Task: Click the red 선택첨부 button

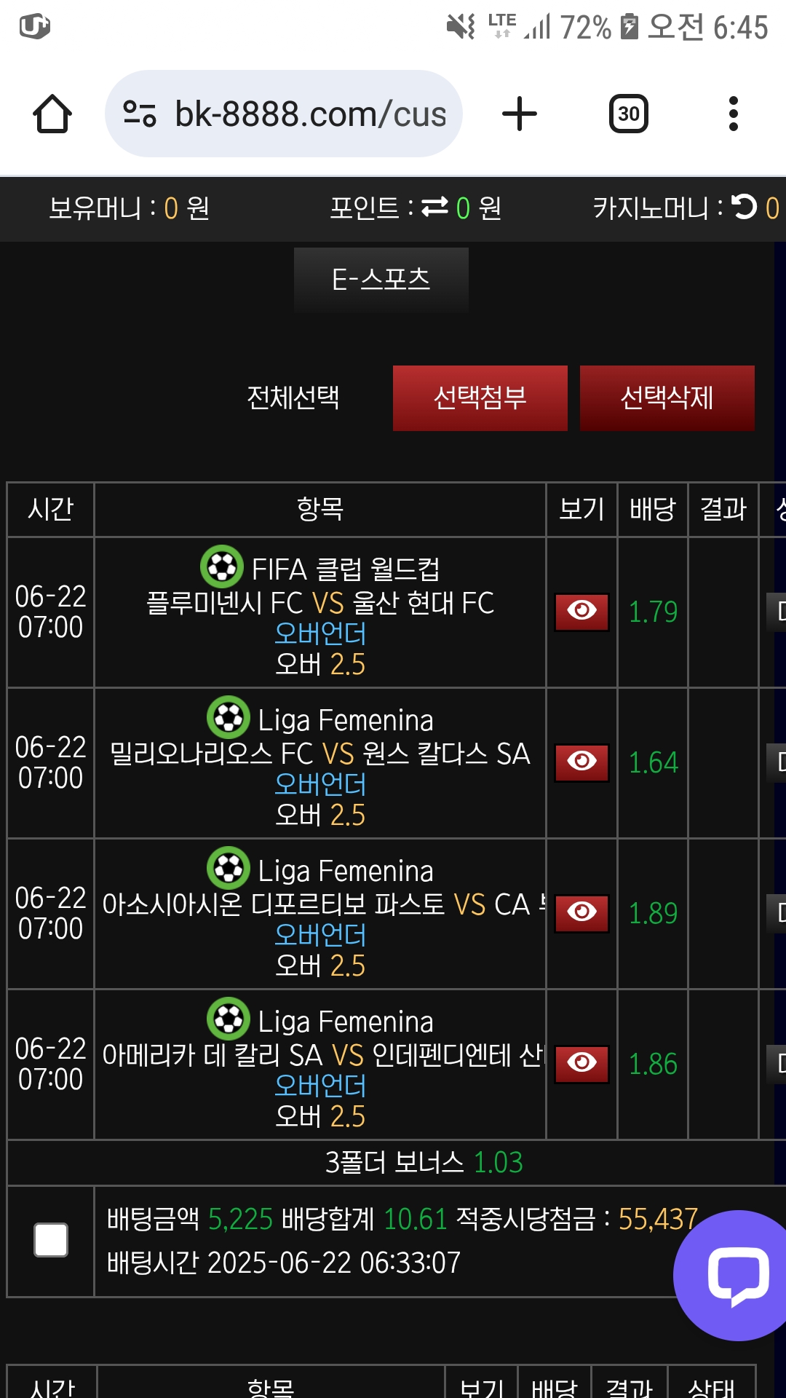Action: point(480,398)
